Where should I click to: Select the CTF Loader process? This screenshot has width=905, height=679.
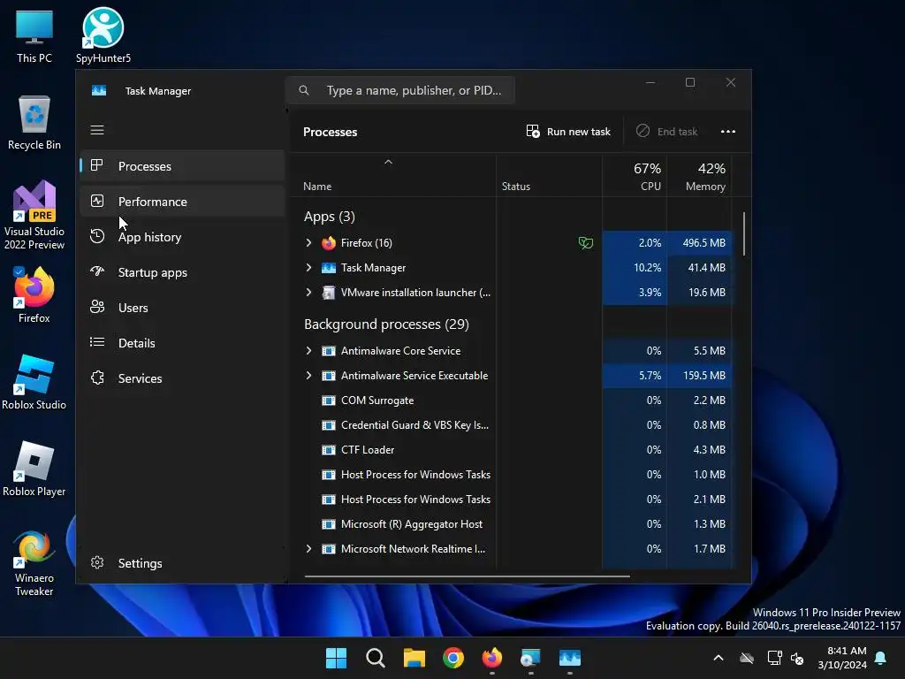511,450
